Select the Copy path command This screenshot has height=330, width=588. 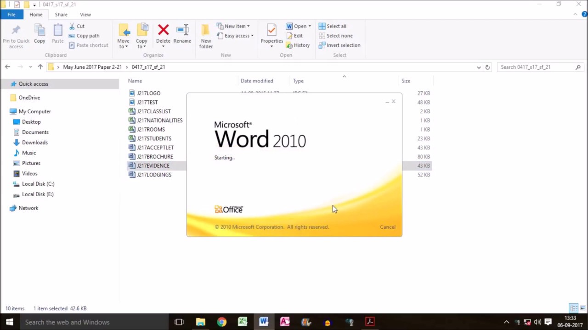click(84, 36)
